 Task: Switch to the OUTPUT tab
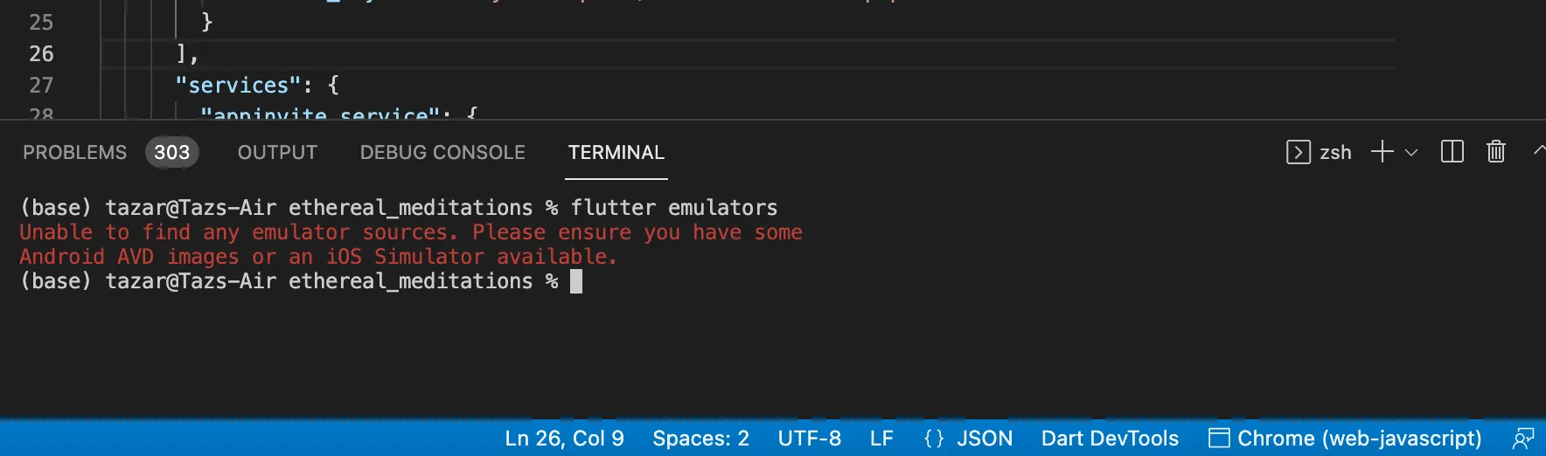[x=277, y=152]
